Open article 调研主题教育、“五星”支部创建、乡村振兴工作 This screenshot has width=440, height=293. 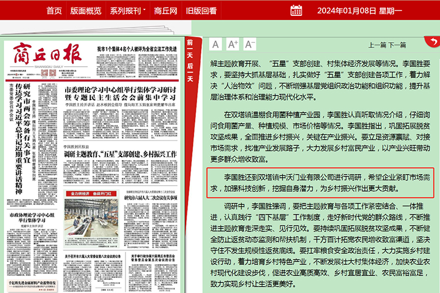point(120,154)
